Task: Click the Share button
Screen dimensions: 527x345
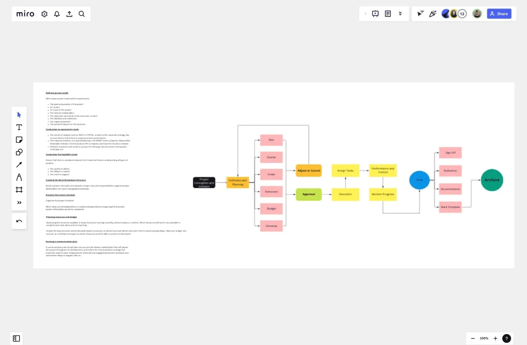Action: tap(499, 14)
